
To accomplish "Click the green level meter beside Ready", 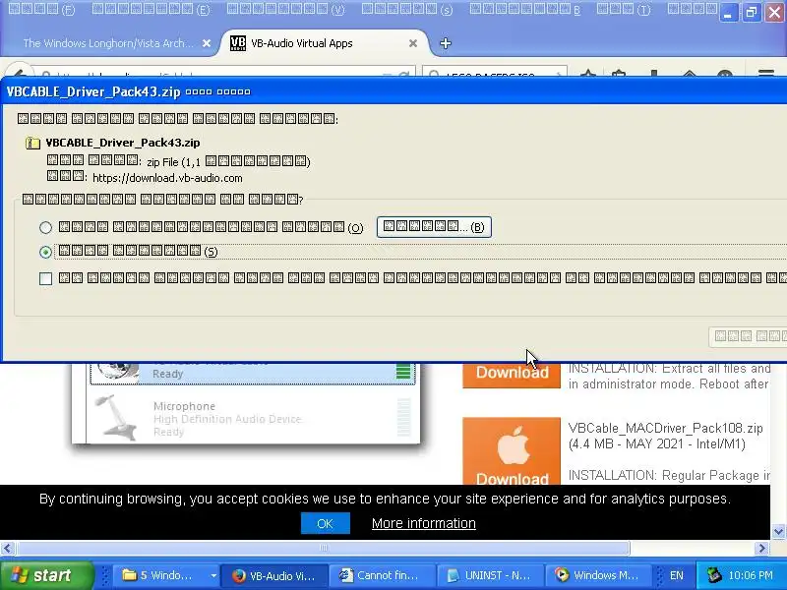I will click(x=403, y=372).
